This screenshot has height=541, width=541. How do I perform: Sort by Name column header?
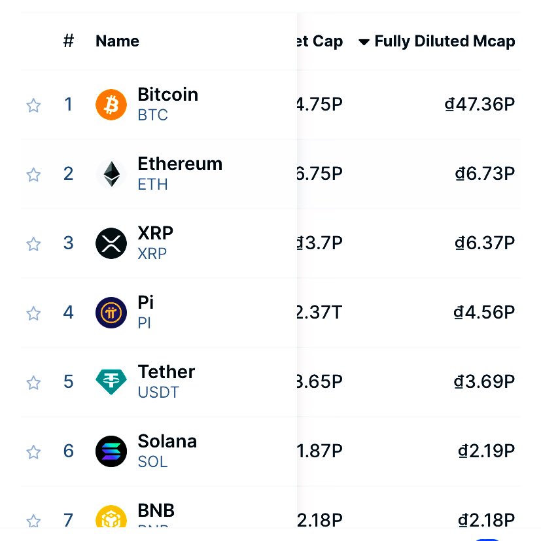tap(117, 41)
